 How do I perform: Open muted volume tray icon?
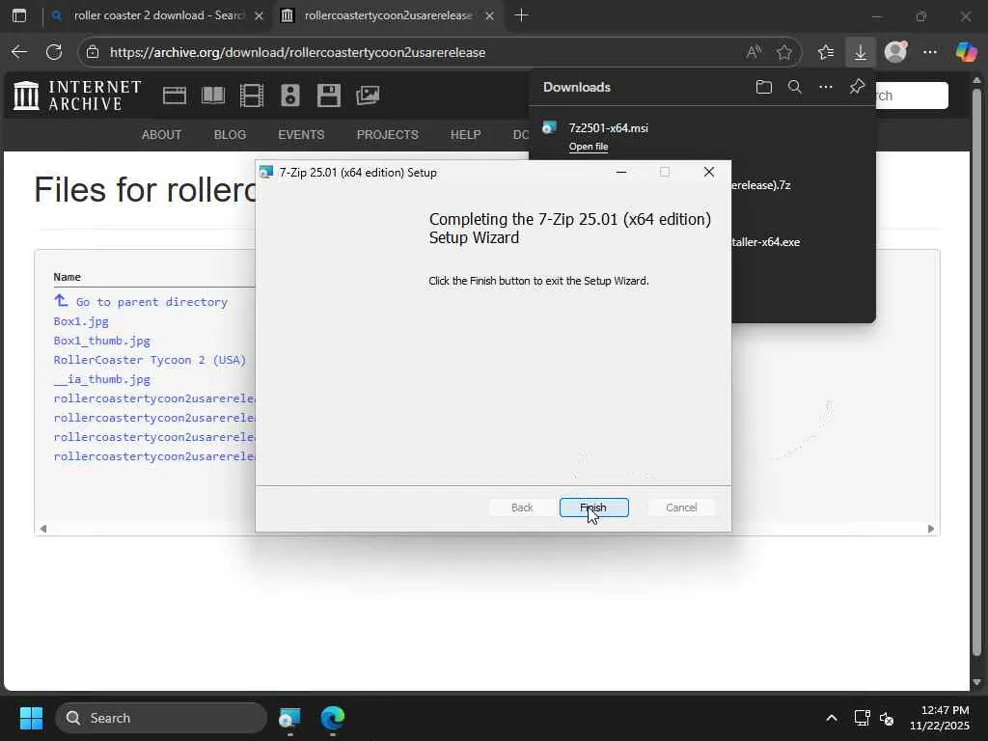887,718
